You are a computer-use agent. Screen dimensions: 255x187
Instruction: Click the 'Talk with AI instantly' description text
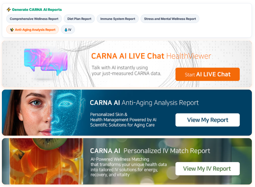click(126, 70)
